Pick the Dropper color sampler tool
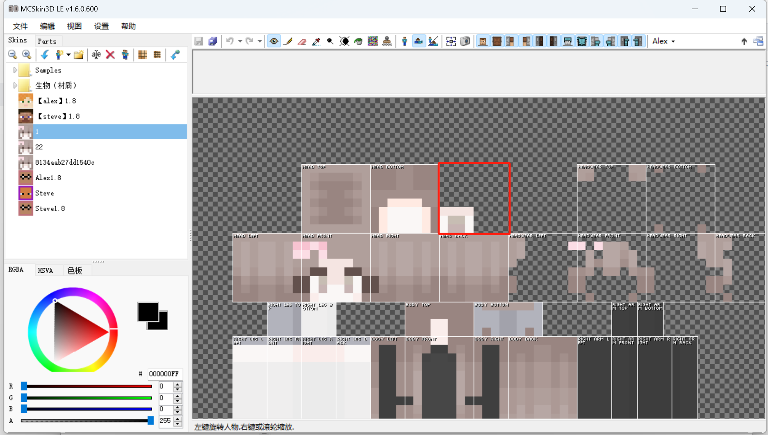This screenshot has height=435, width=768. tap(316, 41)
